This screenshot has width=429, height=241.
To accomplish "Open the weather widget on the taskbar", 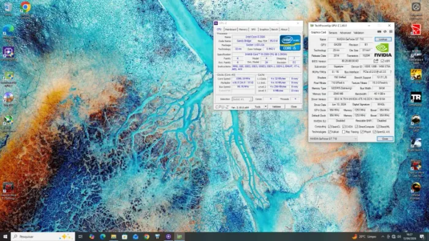I will [x=364, y=237].
